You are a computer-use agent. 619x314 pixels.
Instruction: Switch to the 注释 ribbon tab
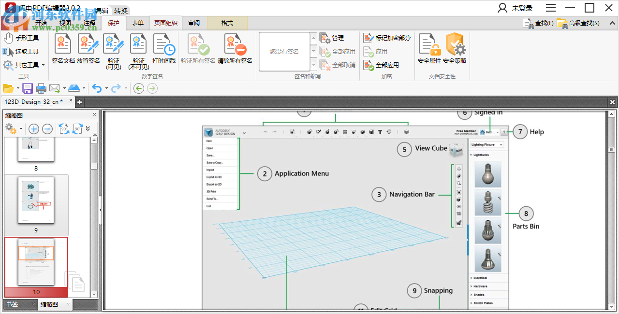pos(89,23)
